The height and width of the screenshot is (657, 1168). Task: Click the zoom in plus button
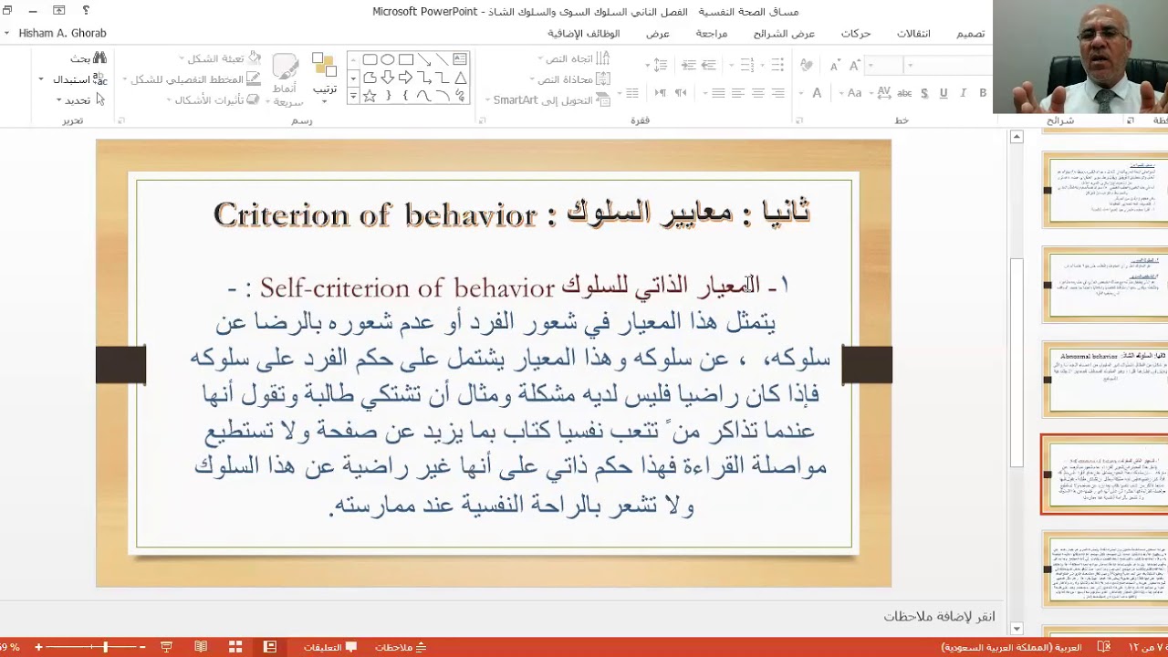pyautogui.click(x=38, y=647)
